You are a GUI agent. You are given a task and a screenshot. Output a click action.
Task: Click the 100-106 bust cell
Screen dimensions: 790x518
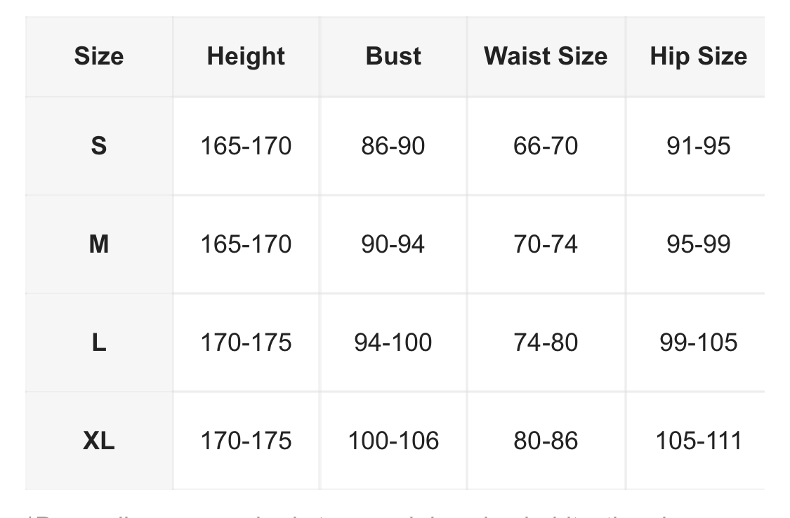[393, 441]
